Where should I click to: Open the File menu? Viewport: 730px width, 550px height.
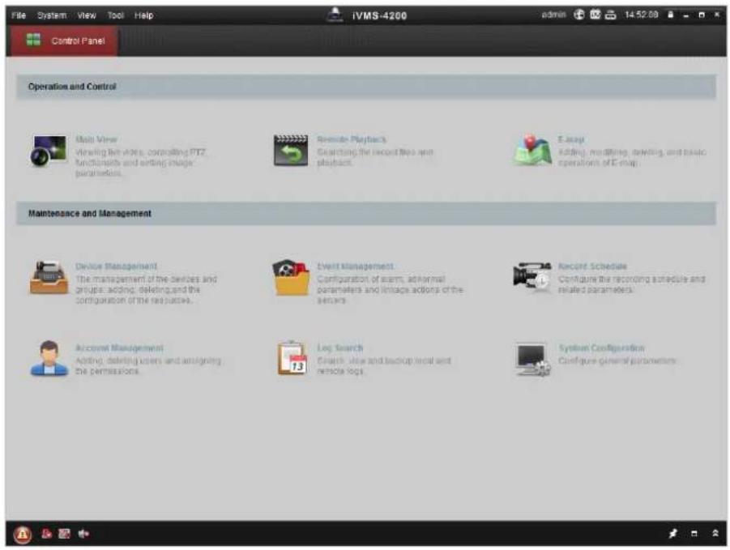coord(19,15)
